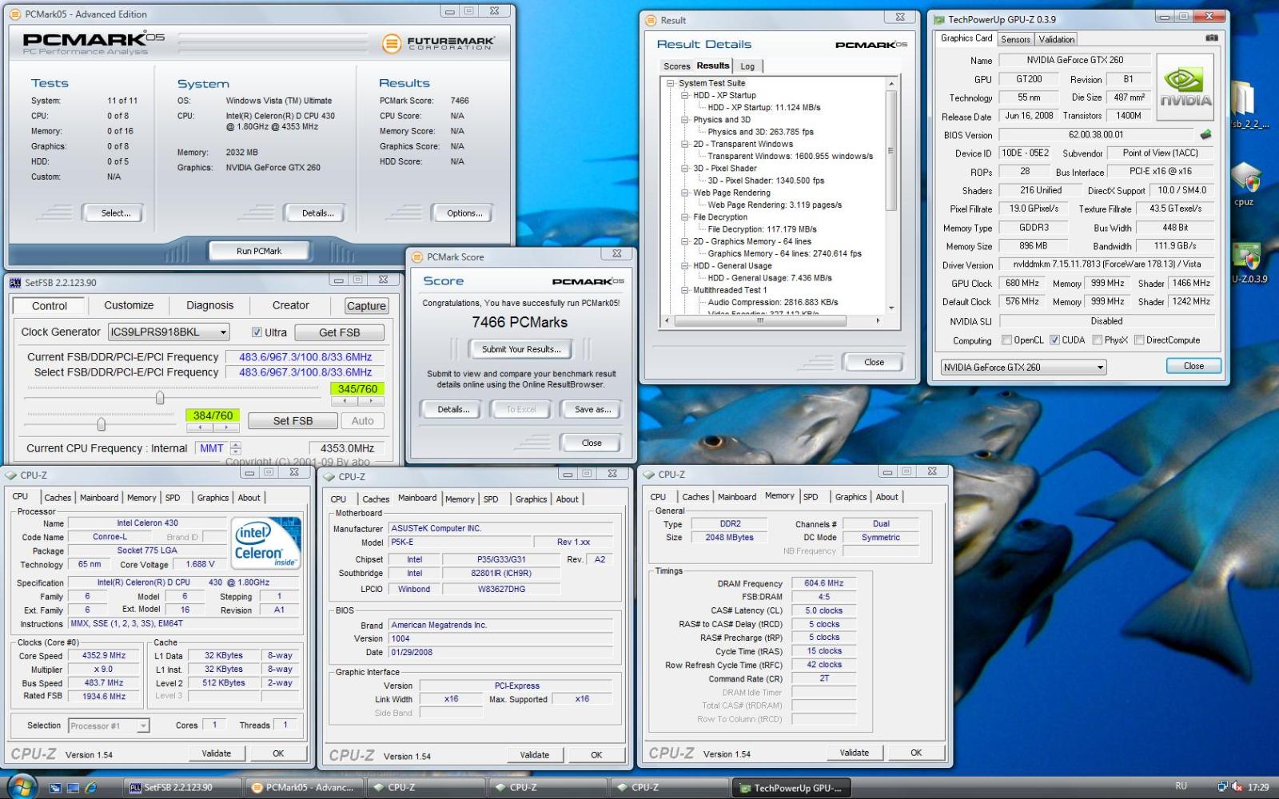The image size is (1279, 799).
Task: Collapse the Physics and 3D node
Action: pos(684,120)
